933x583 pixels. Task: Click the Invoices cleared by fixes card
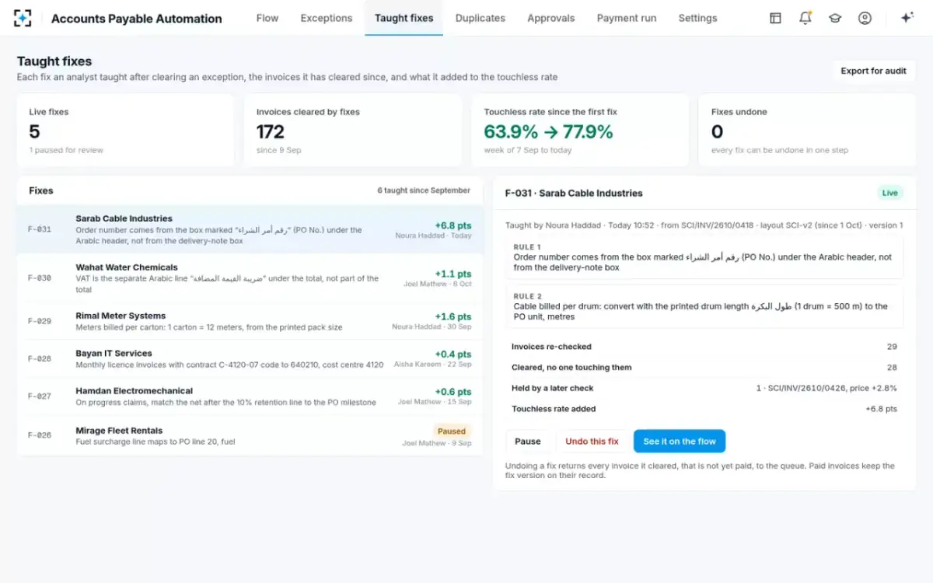[x=353, y=130]
